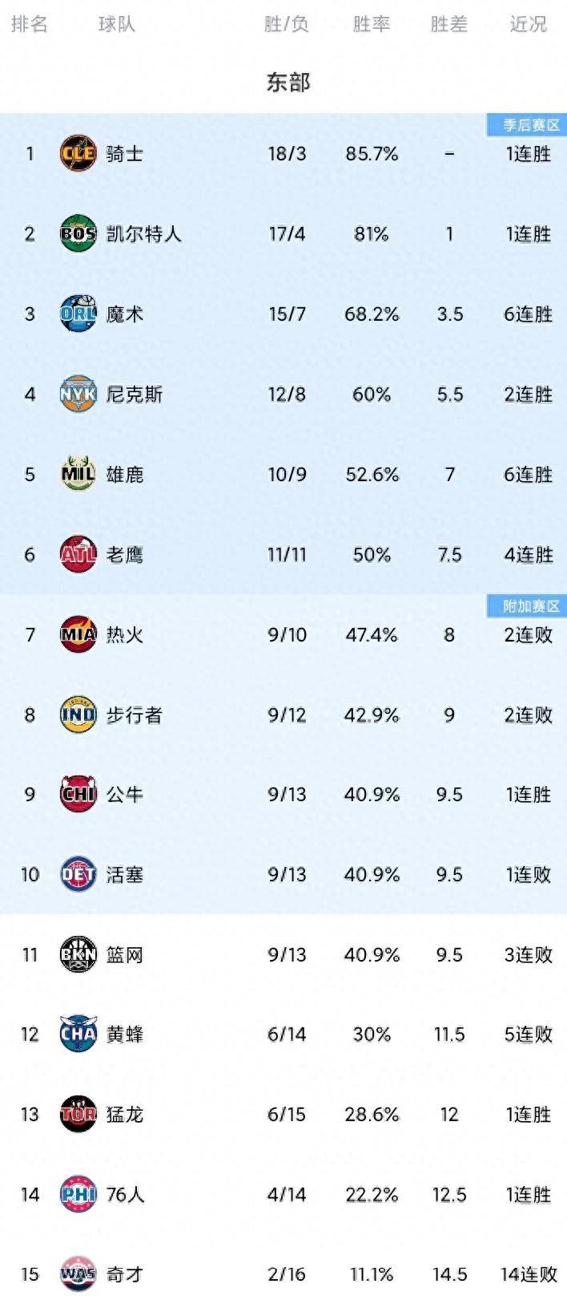This screenshot has width=567, height=1312.
Task: Click the Heat MIA logo
Action: pyautogui.click(x=76, y=634)
